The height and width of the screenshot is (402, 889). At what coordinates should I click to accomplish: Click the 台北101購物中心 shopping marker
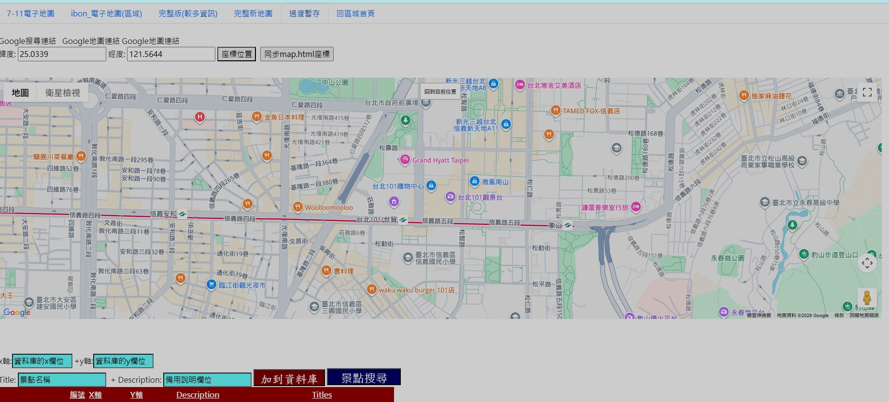coord(431,186)
